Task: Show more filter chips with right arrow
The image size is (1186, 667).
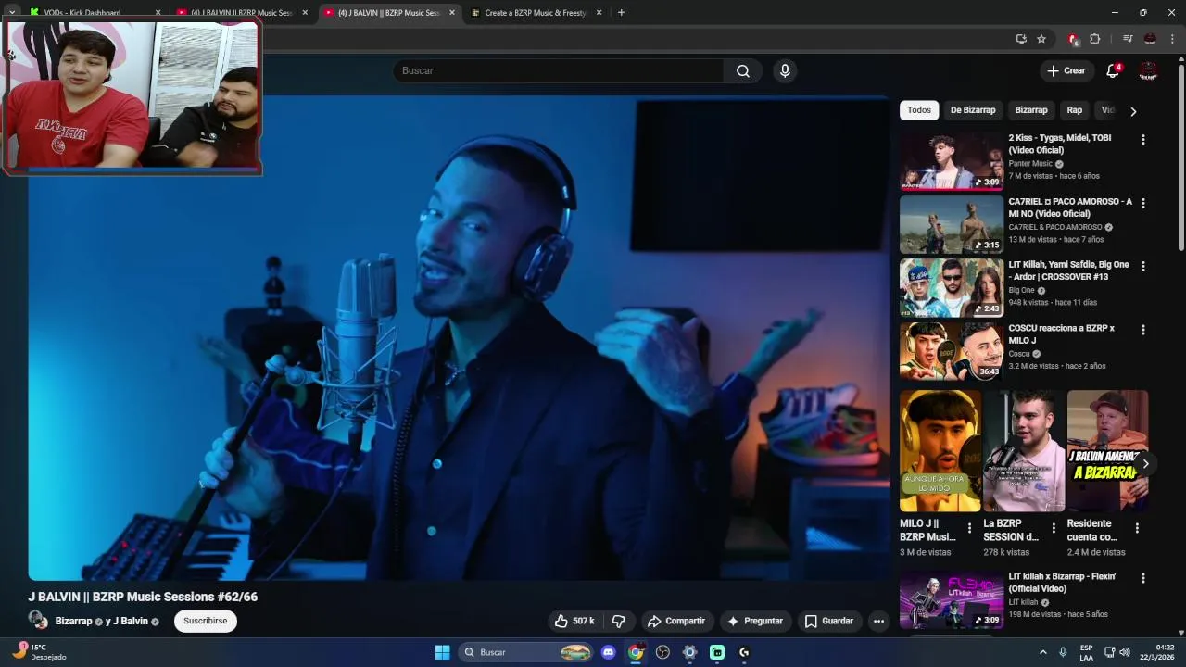Action: pyautogui.click(x=1132, y=111)
